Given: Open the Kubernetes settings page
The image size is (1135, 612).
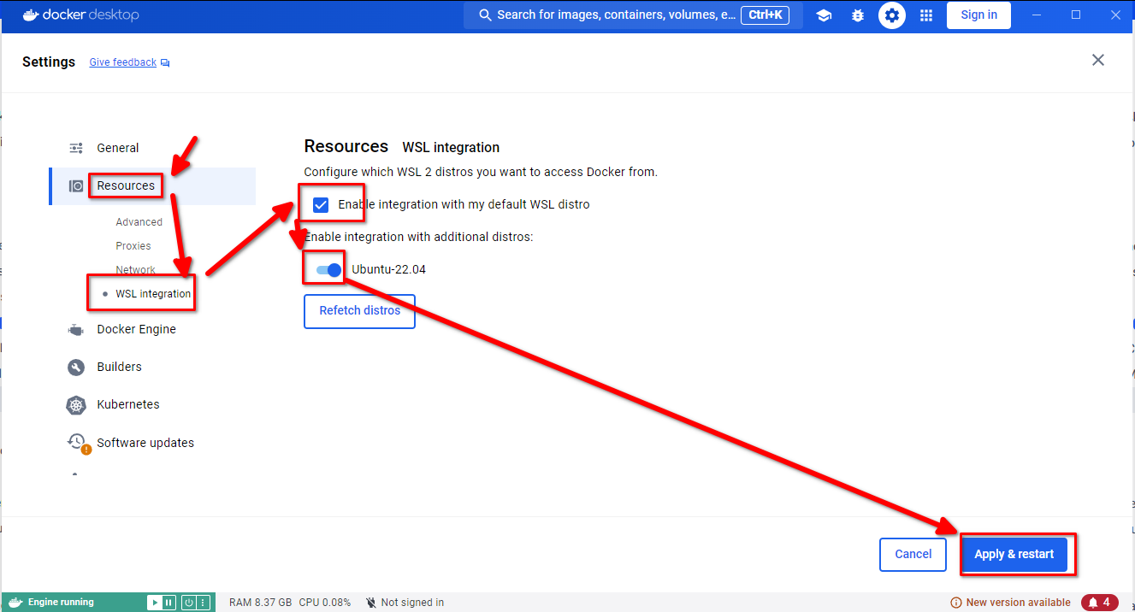Looking at the screenshot, I should (127, 404).
